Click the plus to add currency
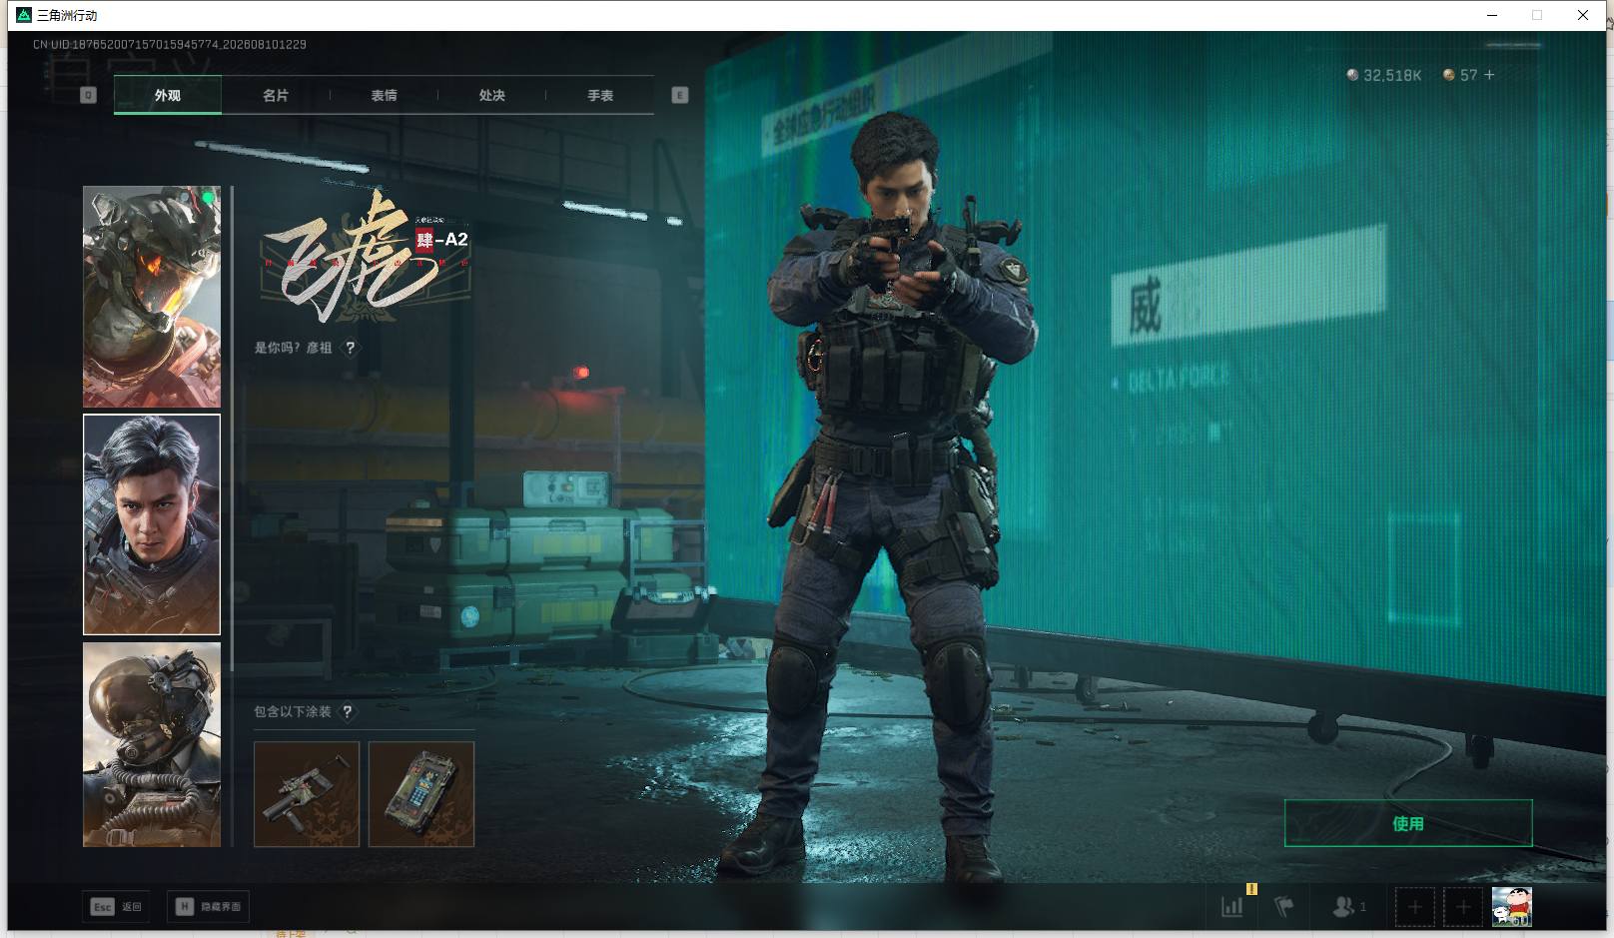 coord(1489,75)
